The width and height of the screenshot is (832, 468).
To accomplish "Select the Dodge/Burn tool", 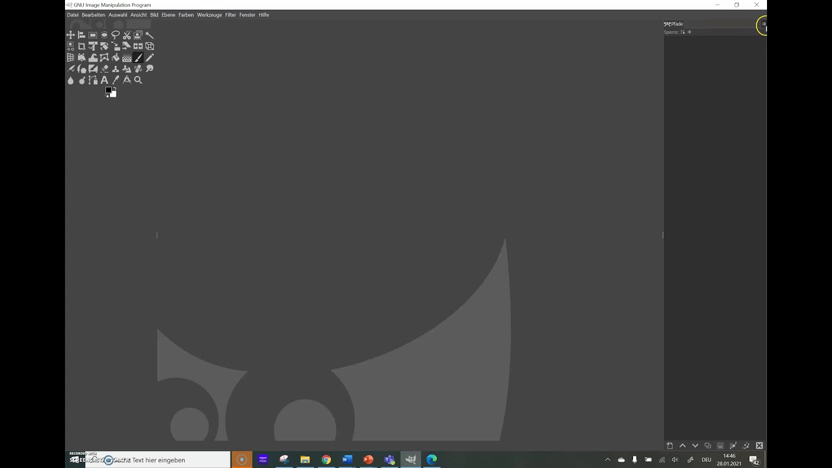I will click(x=81, y=80).
